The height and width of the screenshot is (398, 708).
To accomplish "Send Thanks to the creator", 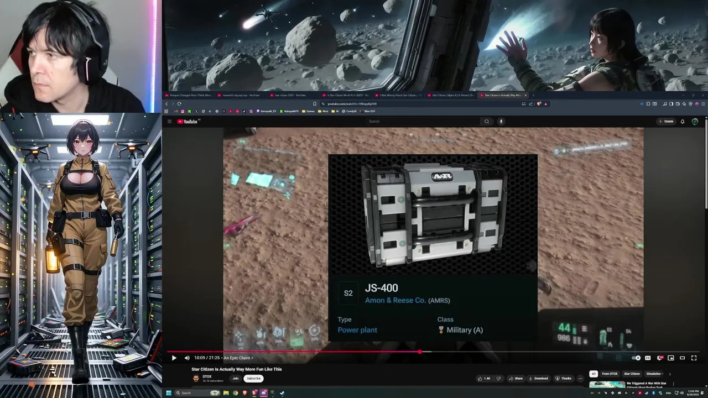I will (x=564, y=379).
